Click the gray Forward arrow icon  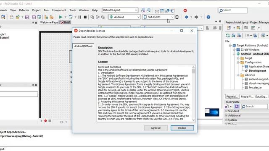[196, 17]
